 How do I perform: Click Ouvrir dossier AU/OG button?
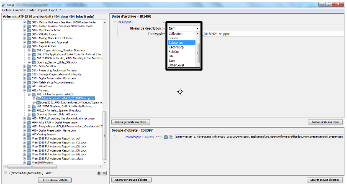tap(54, 180)
